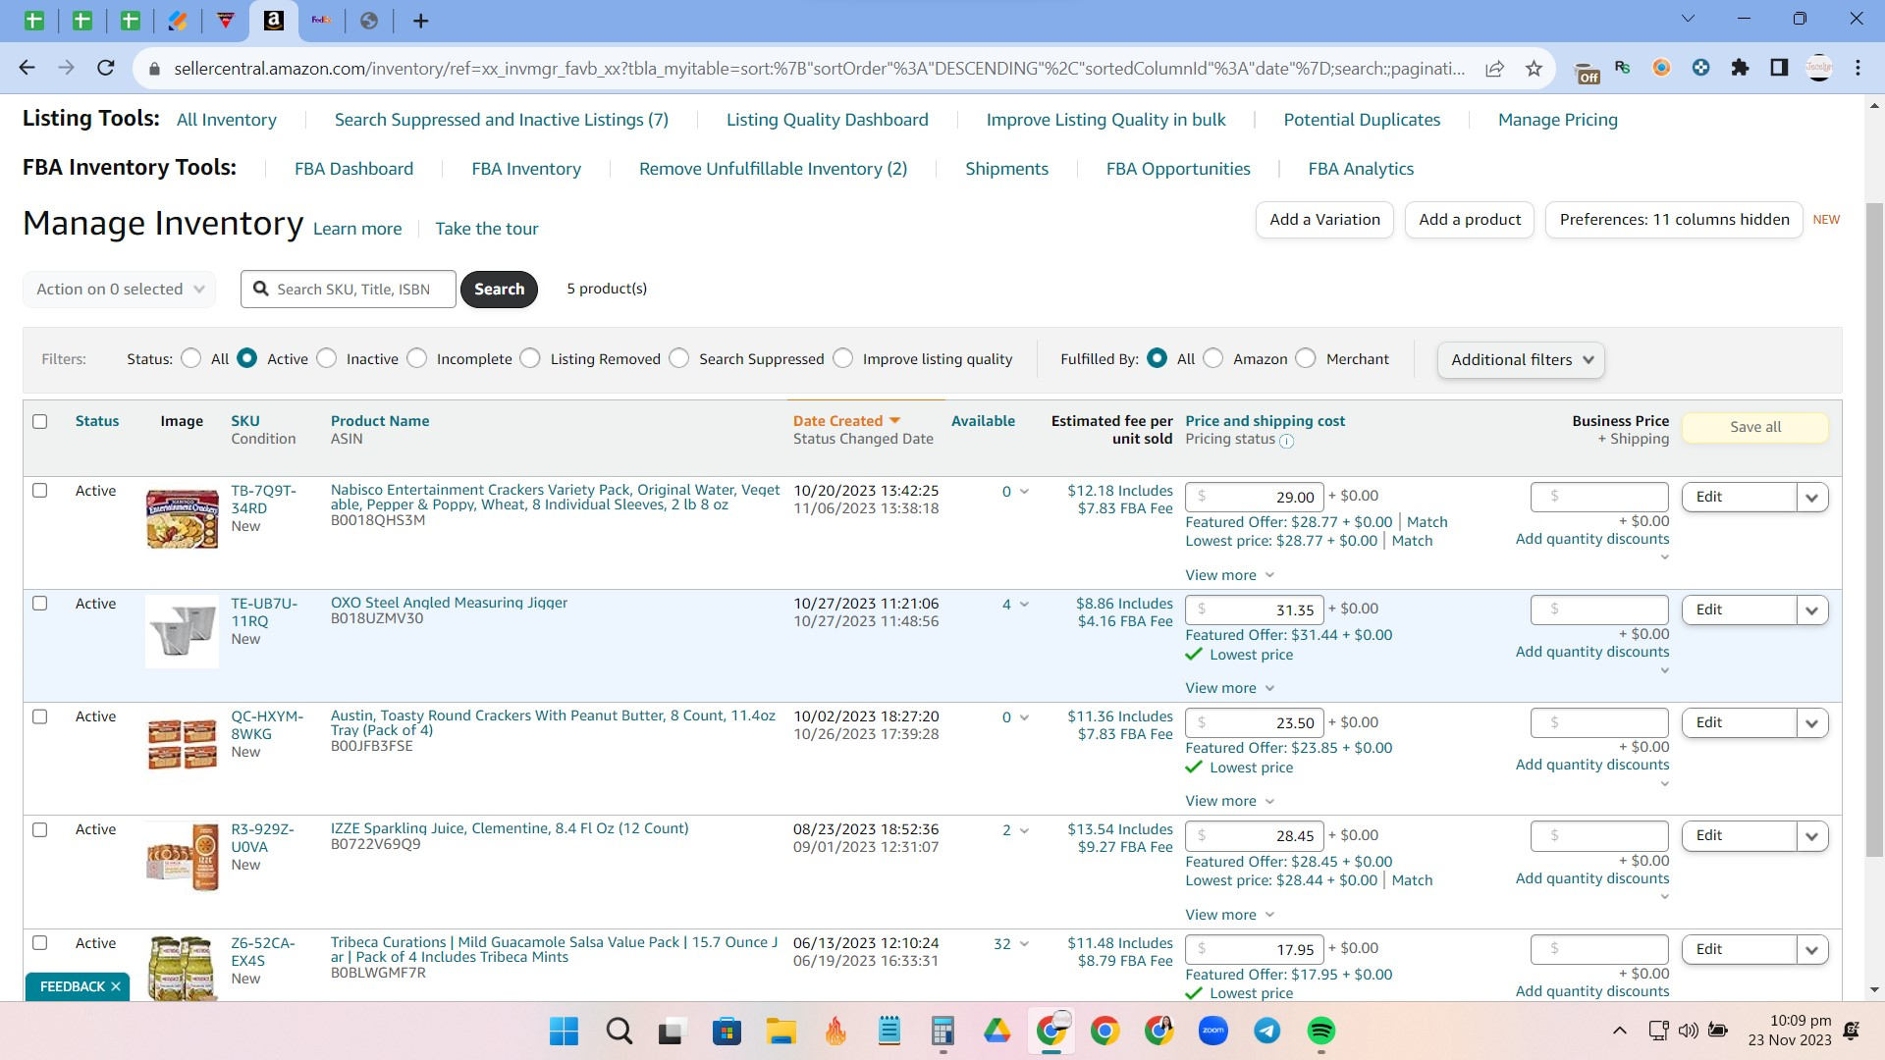Open Windows taskbar Search
Screen dimensions: 1885x1060
click(x=619, y=1031)
